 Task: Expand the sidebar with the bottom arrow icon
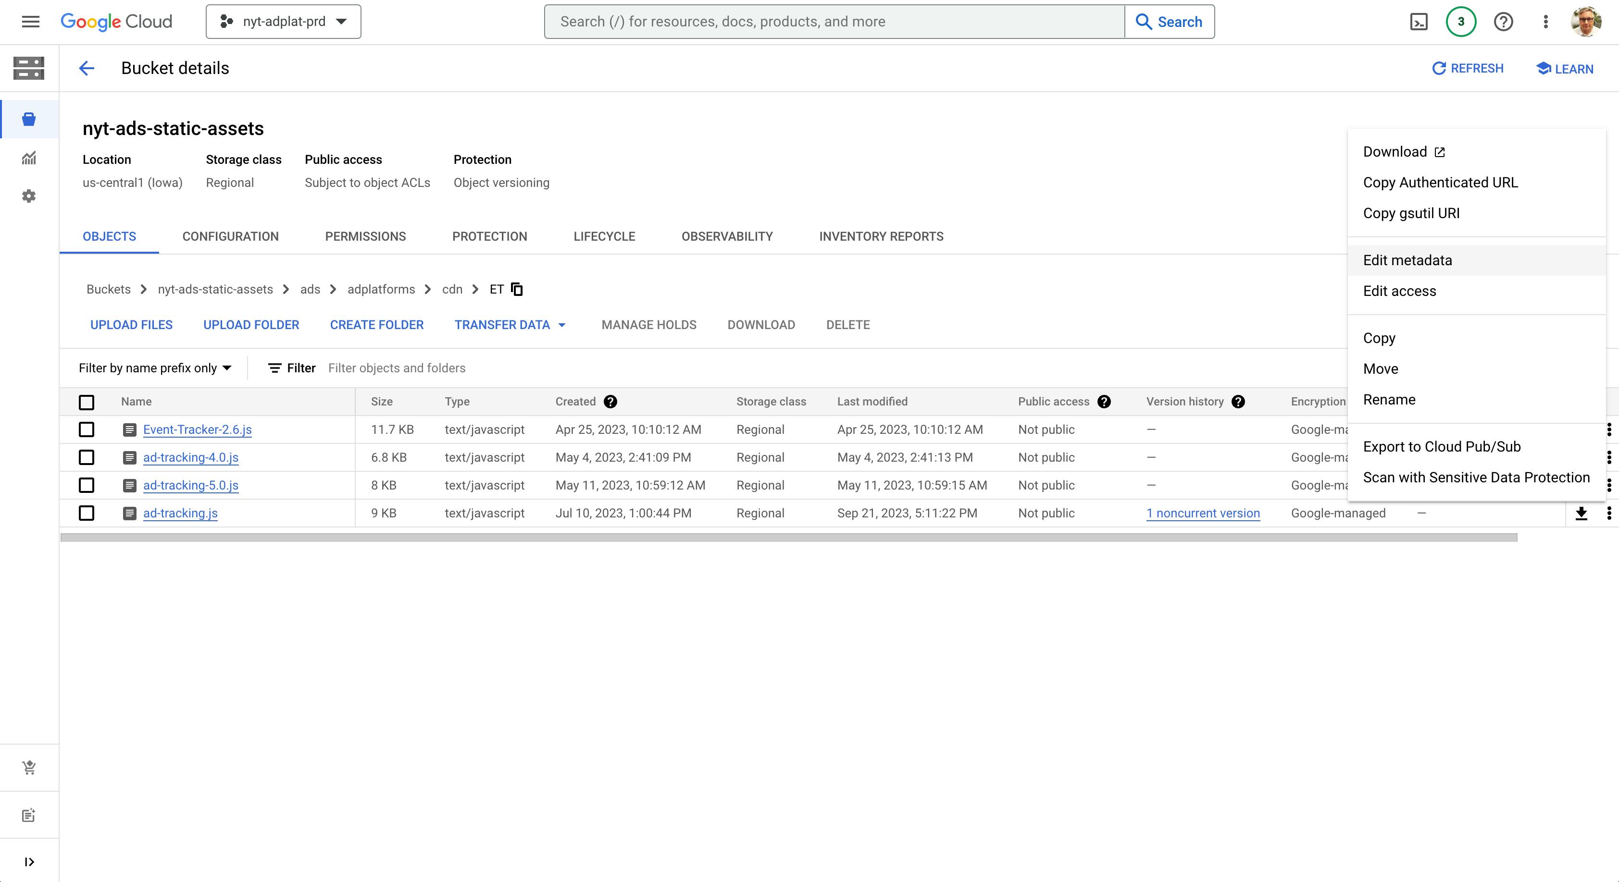pos(29,862)
